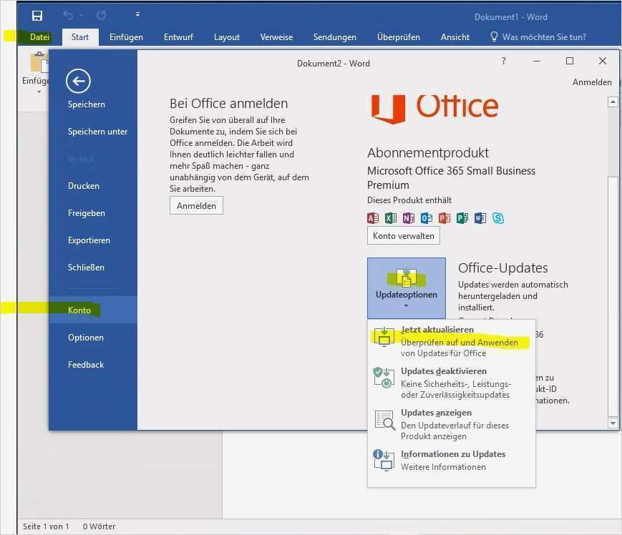Select the Excel product icon
The height and width of the screenshot is (535, 622).
[x=390, y=218]
